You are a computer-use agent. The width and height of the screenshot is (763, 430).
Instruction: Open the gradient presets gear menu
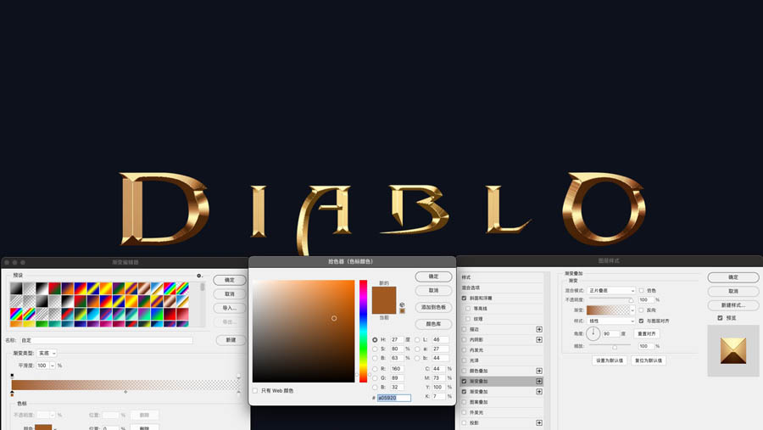pos(199,276)
